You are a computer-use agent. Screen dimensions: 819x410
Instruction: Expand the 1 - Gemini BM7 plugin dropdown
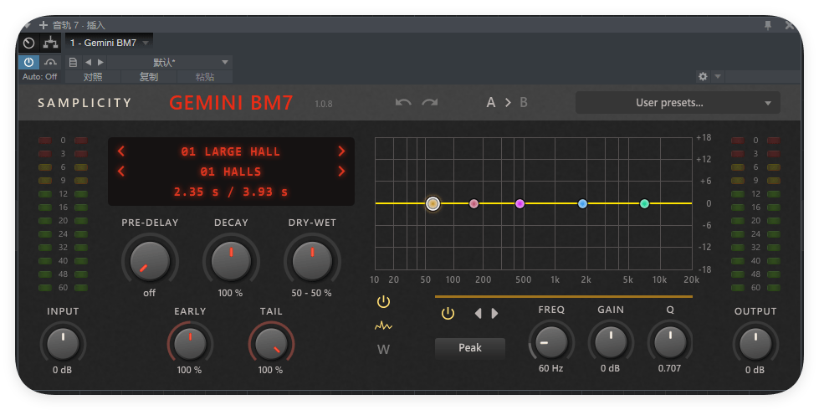pos(146,43)
